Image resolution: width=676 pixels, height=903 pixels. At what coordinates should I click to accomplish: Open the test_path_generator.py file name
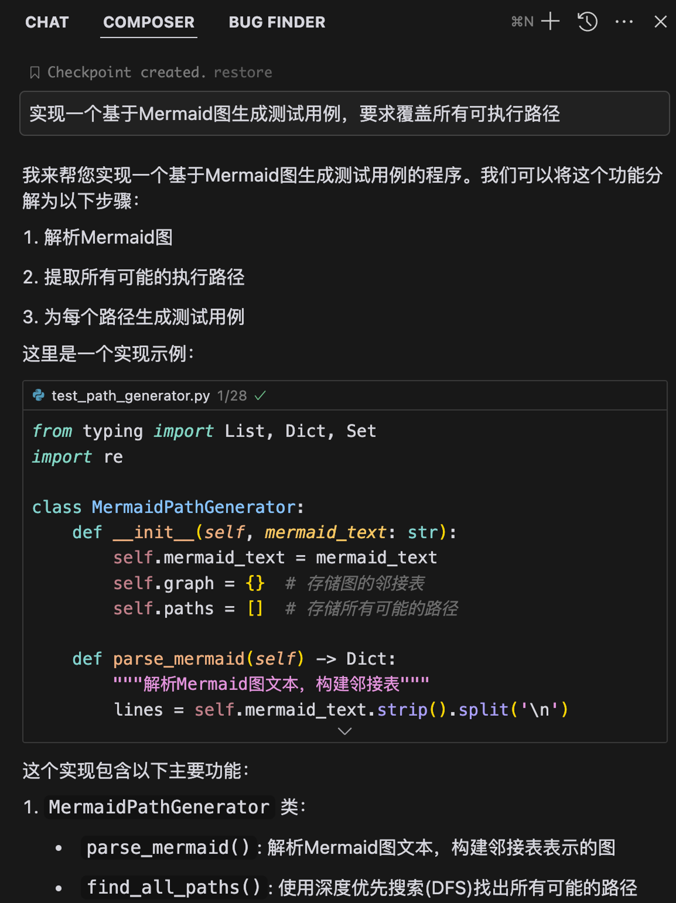click(131, 396)
